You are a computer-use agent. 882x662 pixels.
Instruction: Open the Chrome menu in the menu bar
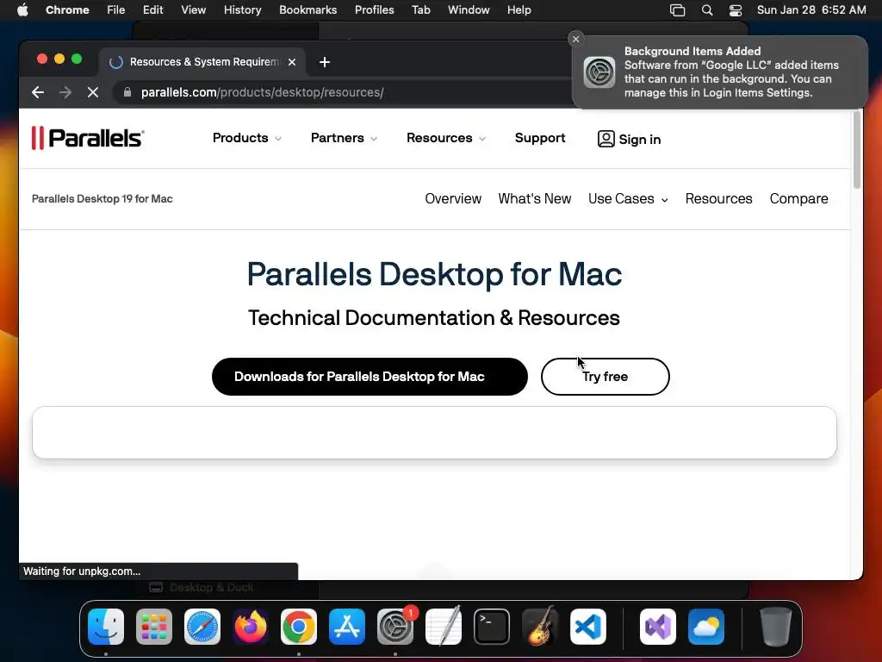coord(67,10)
